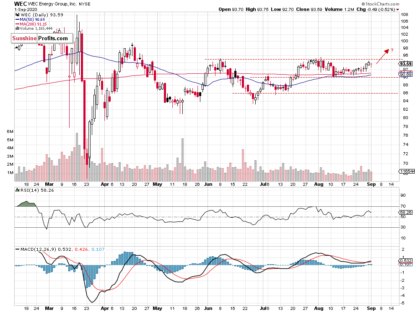Screen dimensions: 415x312
Task: Click the 0.532 tag on the MACD axis
Action: [405, 261]
